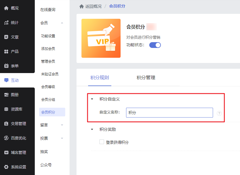Image resolution: width=240 pixels, height=175 pixels.
Task: Click the 图册 label in sidebar
Action: tap(15, 95)
